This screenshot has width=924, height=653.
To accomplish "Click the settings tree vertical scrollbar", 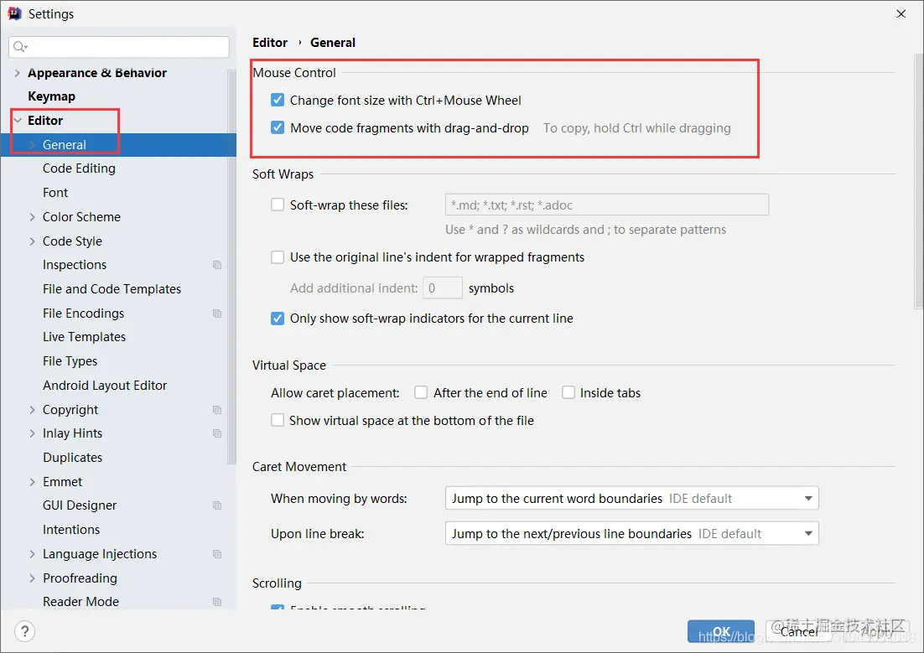I will [231, 267].
